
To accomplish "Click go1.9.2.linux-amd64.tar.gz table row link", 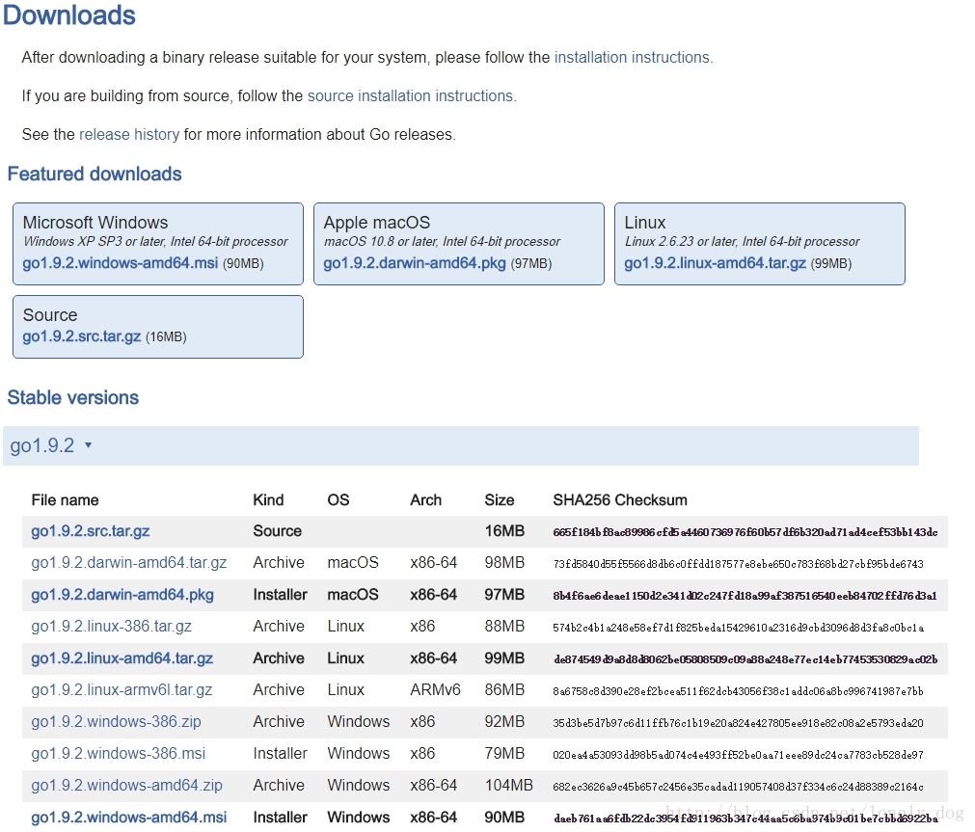I will click(122, 658).
